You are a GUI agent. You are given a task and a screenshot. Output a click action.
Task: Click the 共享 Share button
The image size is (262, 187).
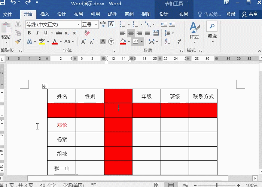point(250,14)
